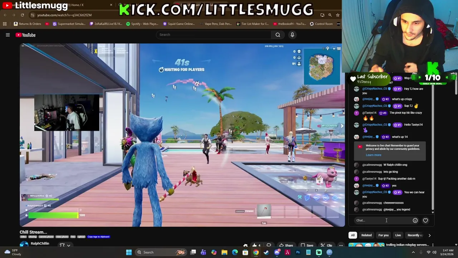458x258 pixels.
Task: Open theBookofH YouTube bookmark
Action: [x=289, y=24]
